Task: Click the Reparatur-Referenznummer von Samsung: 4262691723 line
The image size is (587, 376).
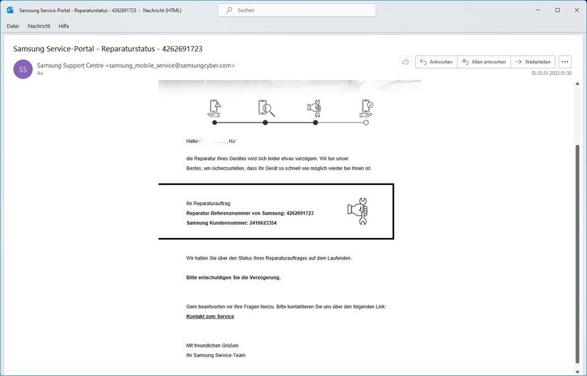Action: 250,213
